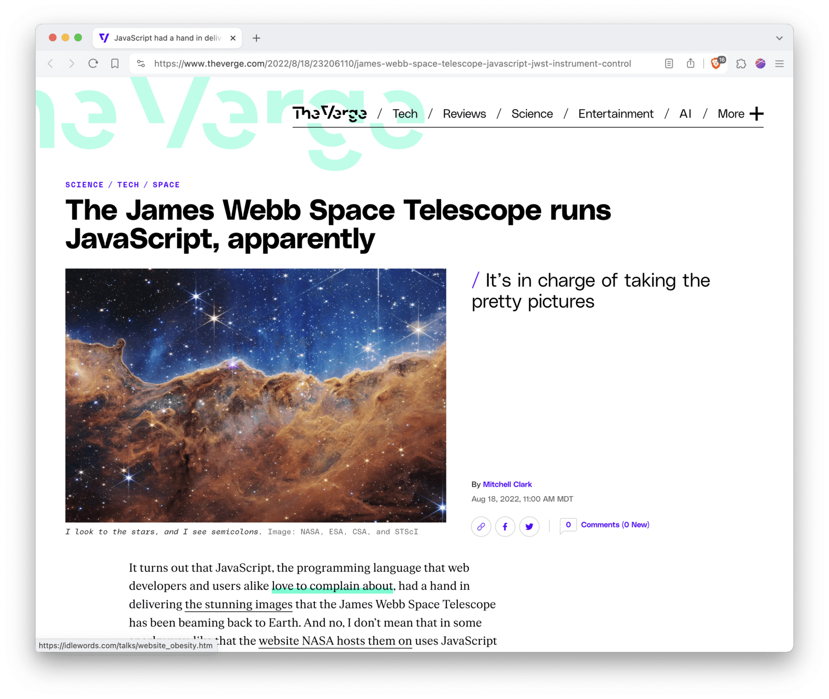Open the Entertainment navigation item

coord(616,114)
